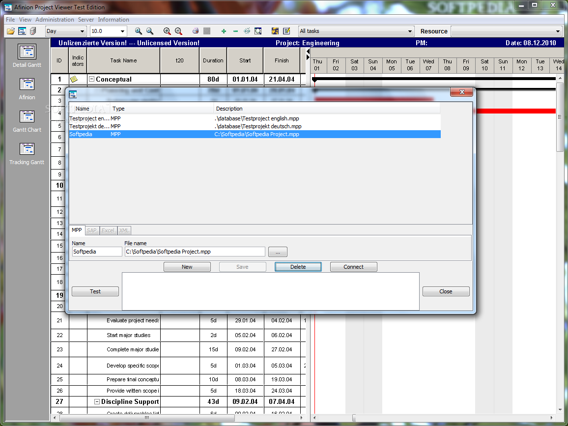The width and height of the screenshot is (568, 426).
Task: Click the left splitter arrow beside Gantt
Action: point(308,52)
